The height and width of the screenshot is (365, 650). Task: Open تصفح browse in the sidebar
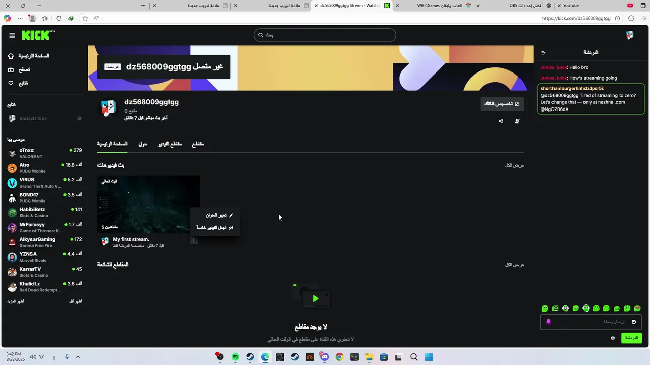tap(19, 69)
